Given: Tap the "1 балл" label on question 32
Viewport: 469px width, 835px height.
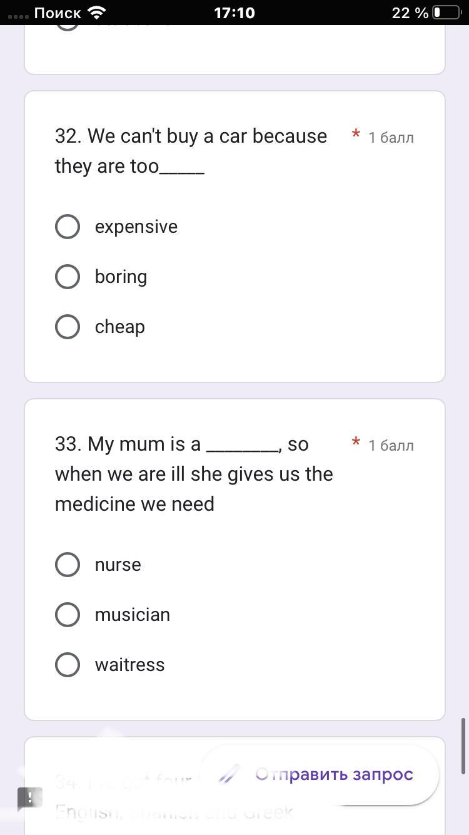Looking at the screenshot, I should [x=391, y=138].
